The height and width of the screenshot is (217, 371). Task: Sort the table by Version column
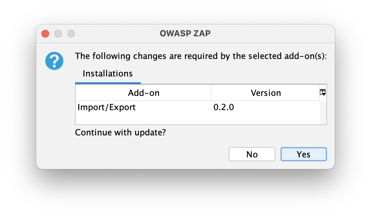tap(265, 93)
